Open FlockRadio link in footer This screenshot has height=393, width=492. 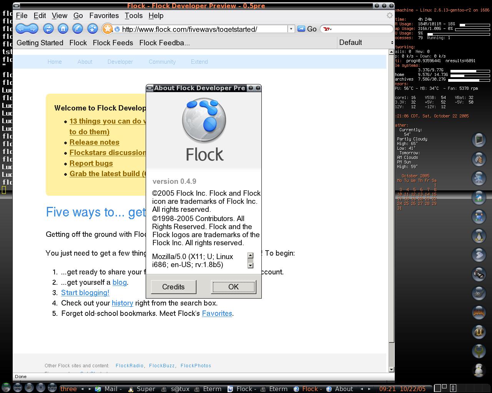coord(130,366)
